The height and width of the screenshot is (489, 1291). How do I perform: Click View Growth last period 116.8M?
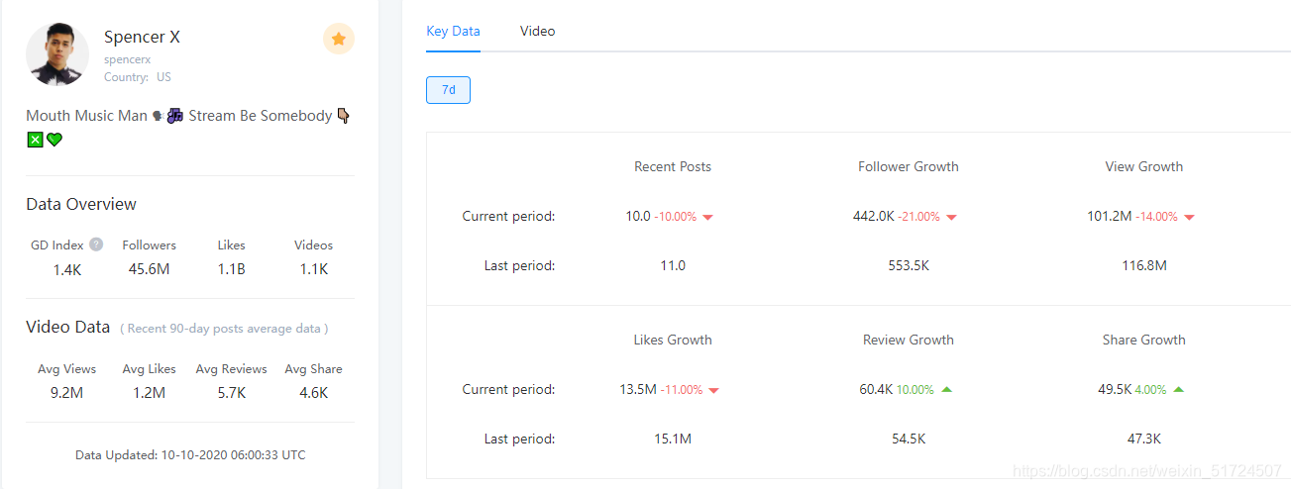(x=1144, y=265)
